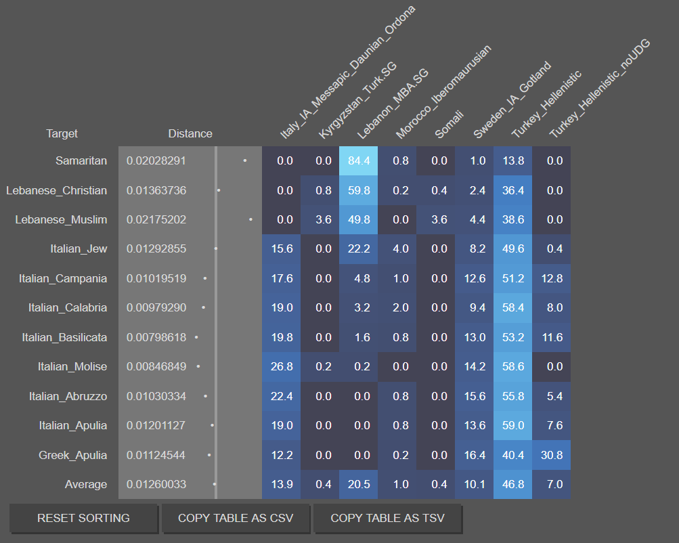679x543 pixels.
Task: Sort by Lebanon_MBA.SG column header
Action: (x=393, y=104)
